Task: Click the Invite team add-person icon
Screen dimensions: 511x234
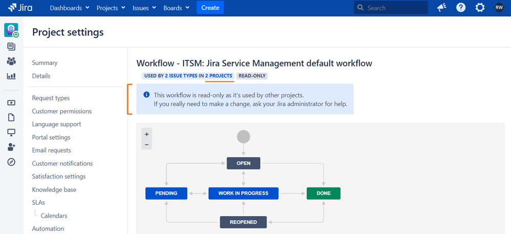Action: (11, 147)
